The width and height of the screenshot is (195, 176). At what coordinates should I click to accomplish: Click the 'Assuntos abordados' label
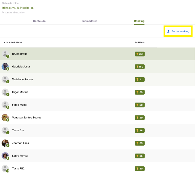click(13, 12)
